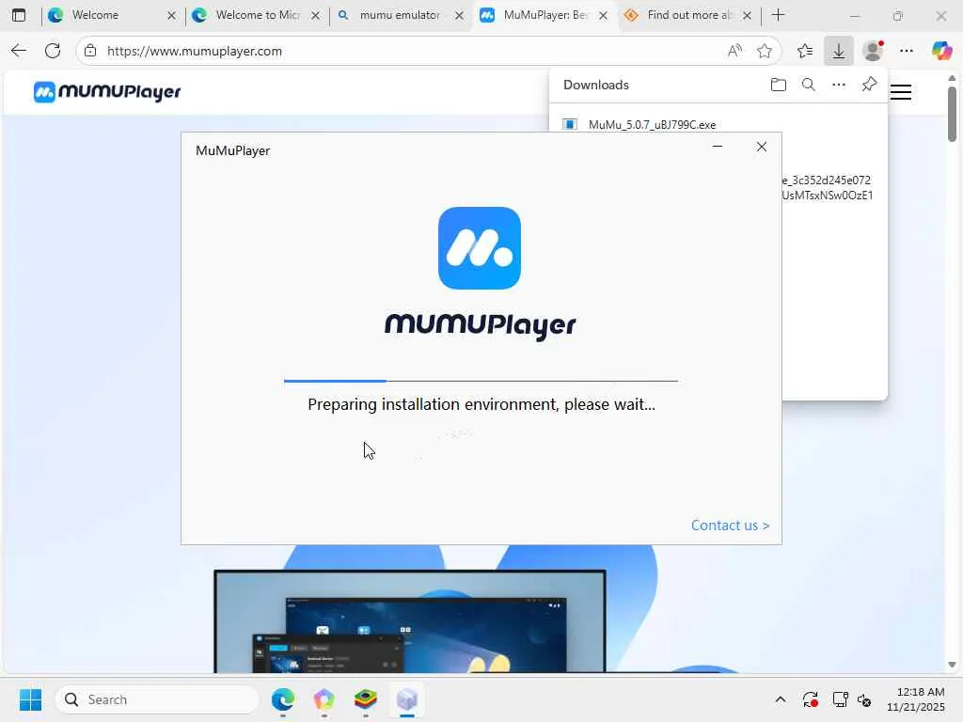Open the Copilot app from taskbar
The height and width of the screenshot is (722, 963).
[x=324, y=699]
